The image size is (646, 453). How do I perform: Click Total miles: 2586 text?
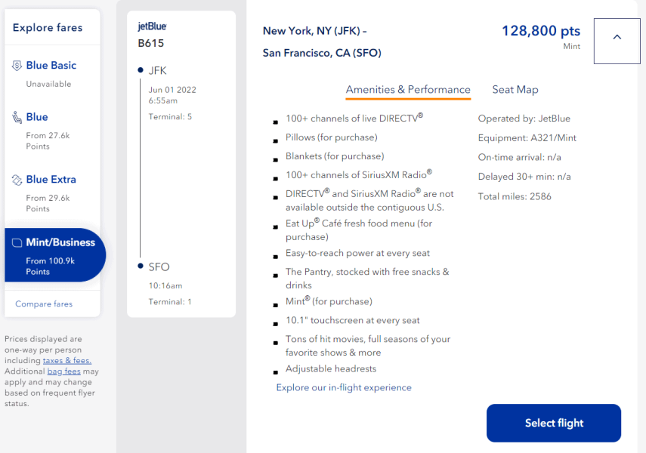515,196
